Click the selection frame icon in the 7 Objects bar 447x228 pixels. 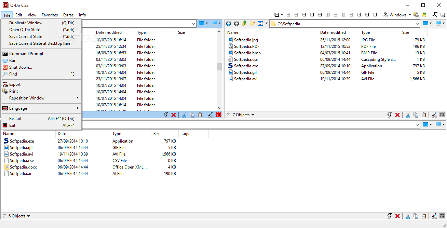tap(442, 115)
